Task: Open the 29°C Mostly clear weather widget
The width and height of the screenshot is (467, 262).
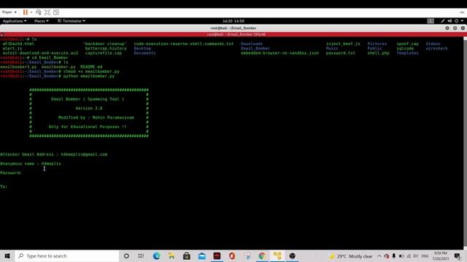Action: [350, 256]
